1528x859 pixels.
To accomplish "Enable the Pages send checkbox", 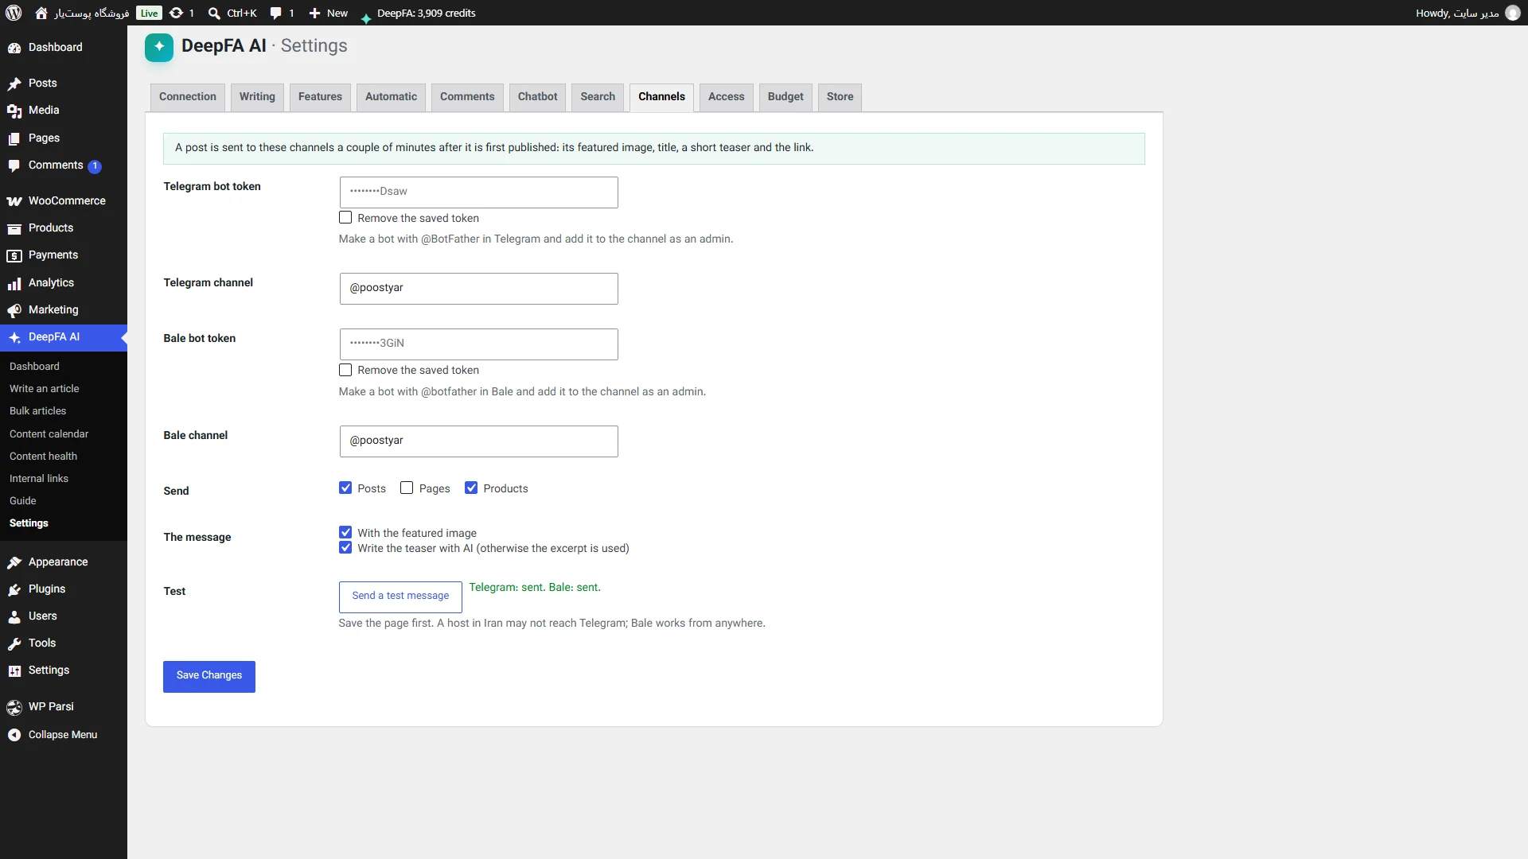I will (x=407, y=488).
